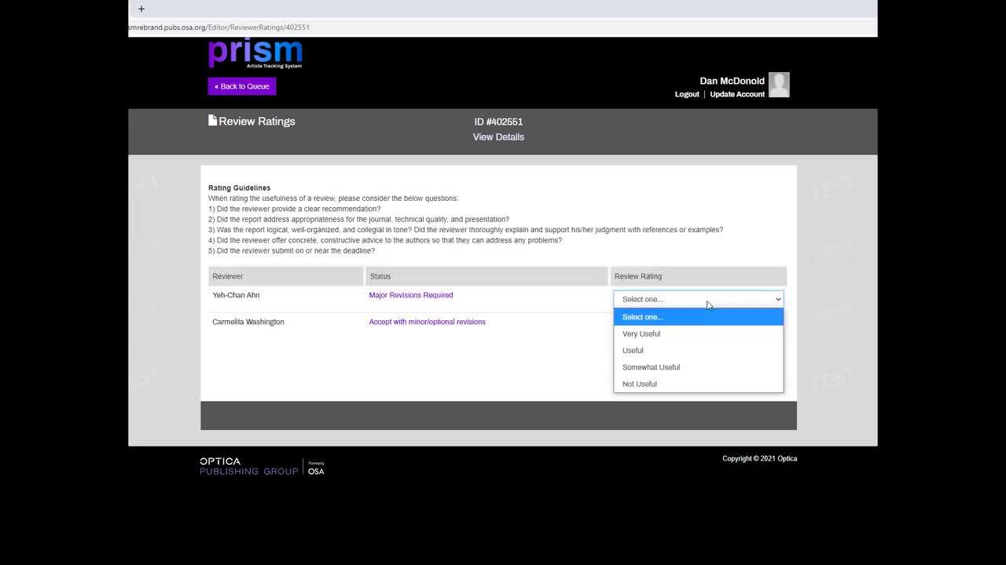Screen dimensions: 1006x565
Task: Click the browser address bar URL
Action: [219, 27]
